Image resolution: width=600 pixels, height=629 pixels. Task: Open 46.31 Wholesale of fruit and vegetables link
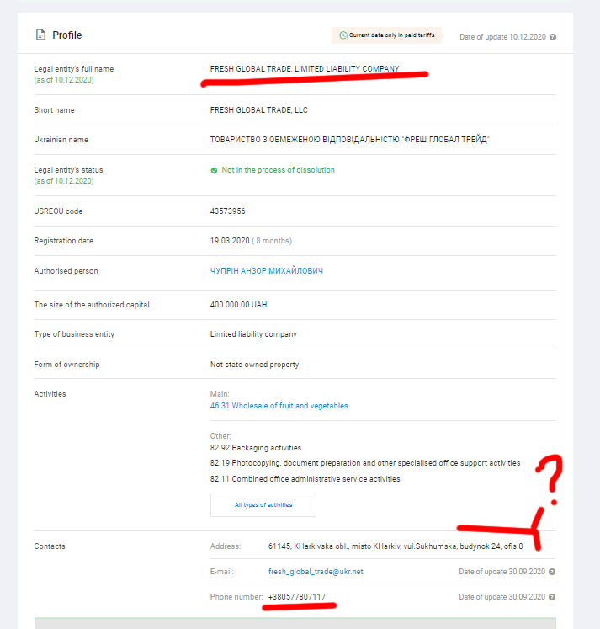coord(279,406)
